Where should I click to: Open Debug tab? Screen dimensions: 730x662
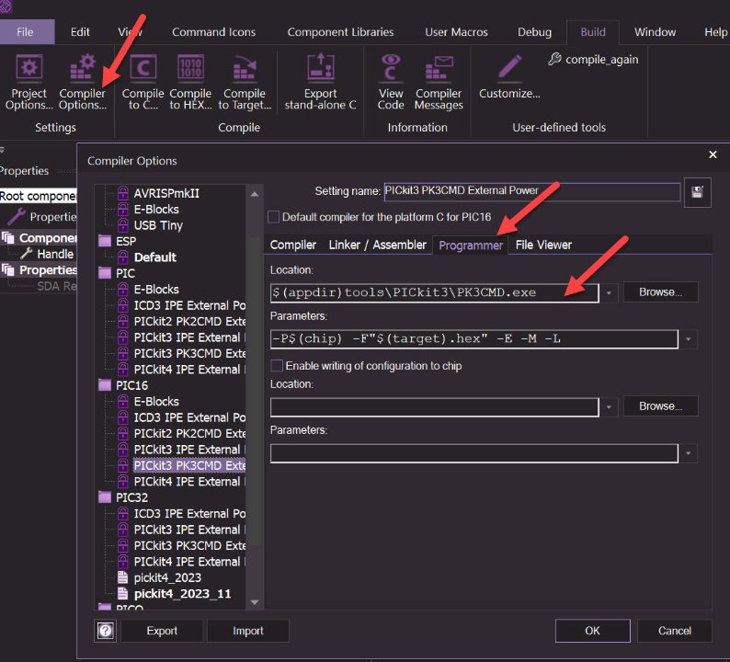pyautogui.click(x=534, y=31)
